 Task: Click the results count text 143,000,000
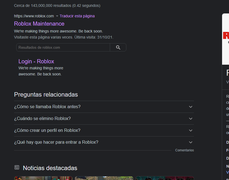(x=42, y=6)
